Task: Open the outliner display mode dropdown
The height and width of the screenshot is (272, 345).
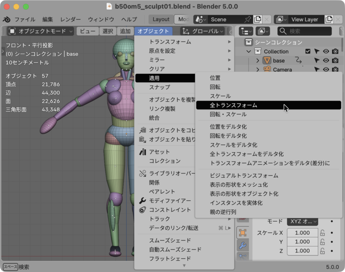Action: point(263,31)
